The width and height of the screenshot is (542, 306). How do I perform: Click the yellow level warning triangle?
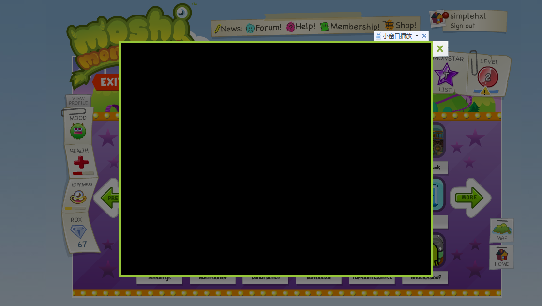click(x=485, y=92)
